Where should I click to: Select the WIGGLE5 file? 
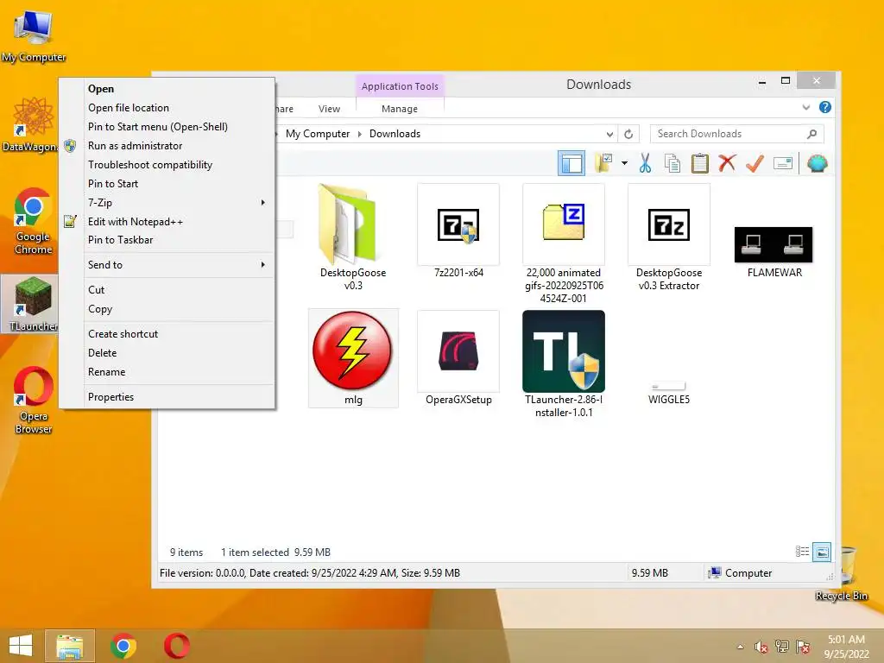[669, 393]
